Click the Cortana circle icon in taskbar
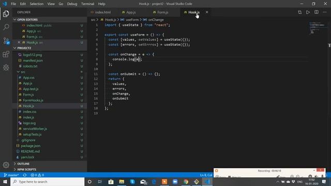The height and width of the screenshot is (186, 331). (89, 181)
